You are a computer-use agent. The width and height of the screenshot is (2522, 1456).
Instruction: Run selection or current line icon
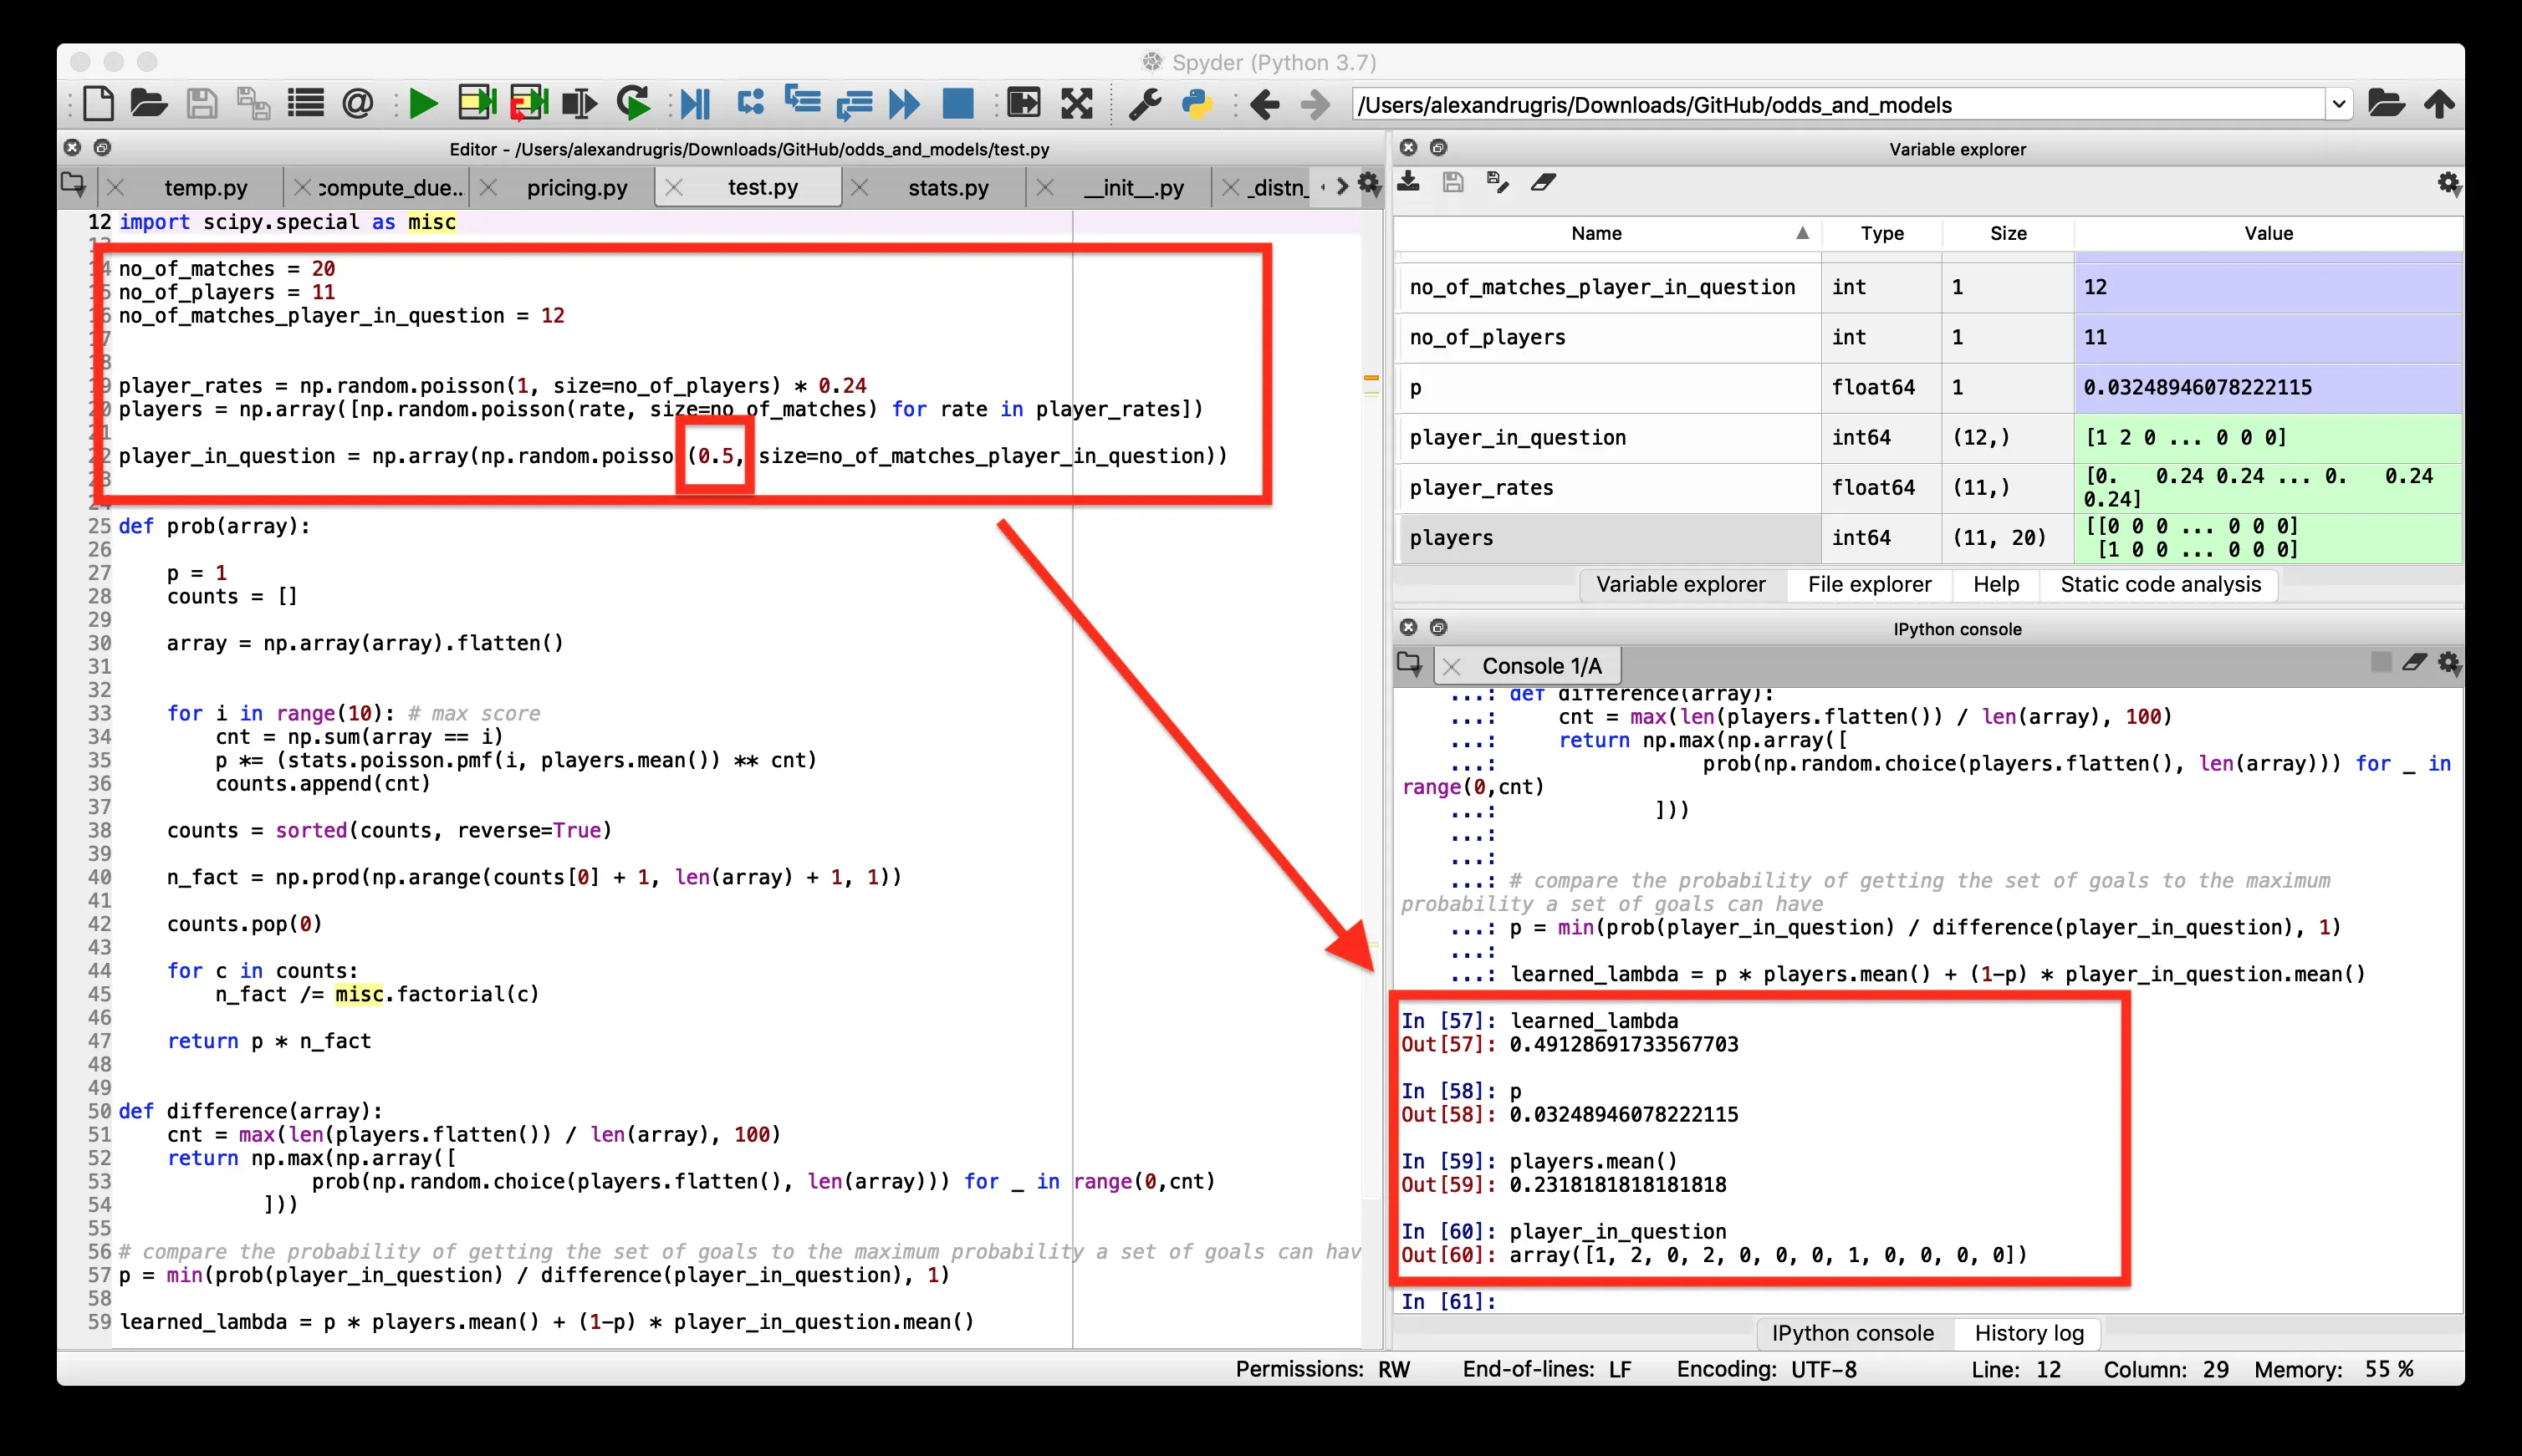[579, 103]
